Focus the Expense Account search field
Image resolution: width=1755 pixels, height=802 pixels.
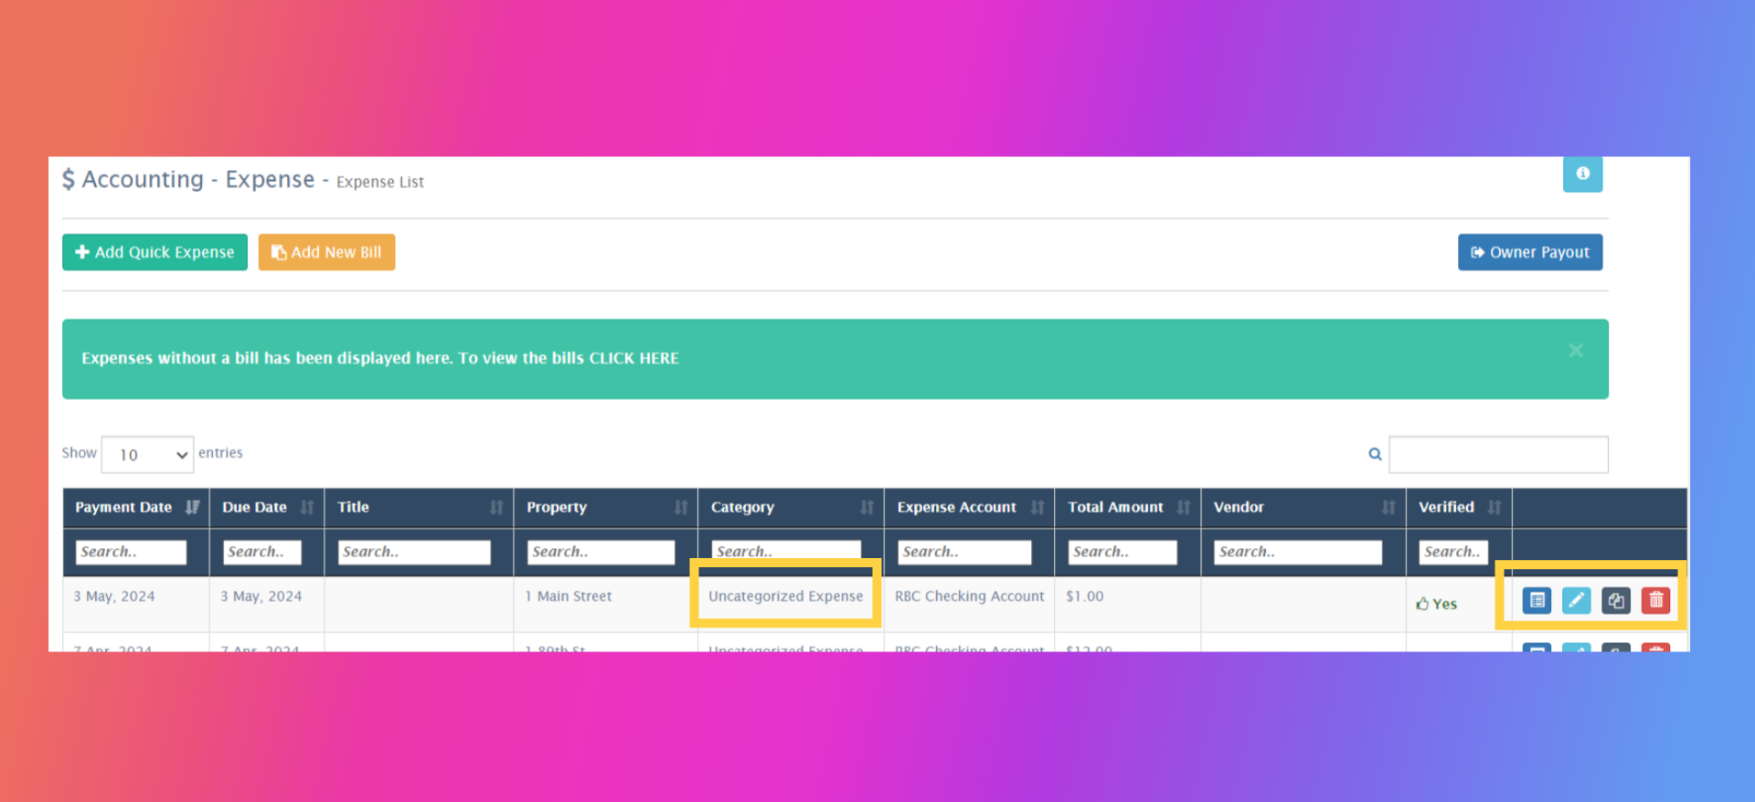click(x=964, y=552)
